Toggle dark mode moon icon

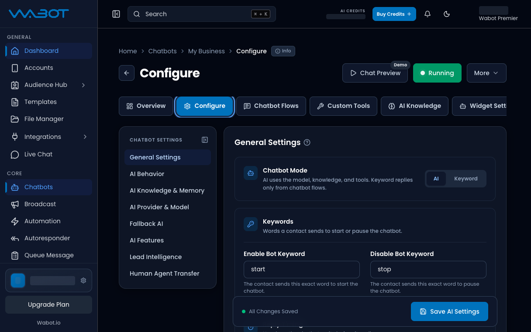(447, 14)
